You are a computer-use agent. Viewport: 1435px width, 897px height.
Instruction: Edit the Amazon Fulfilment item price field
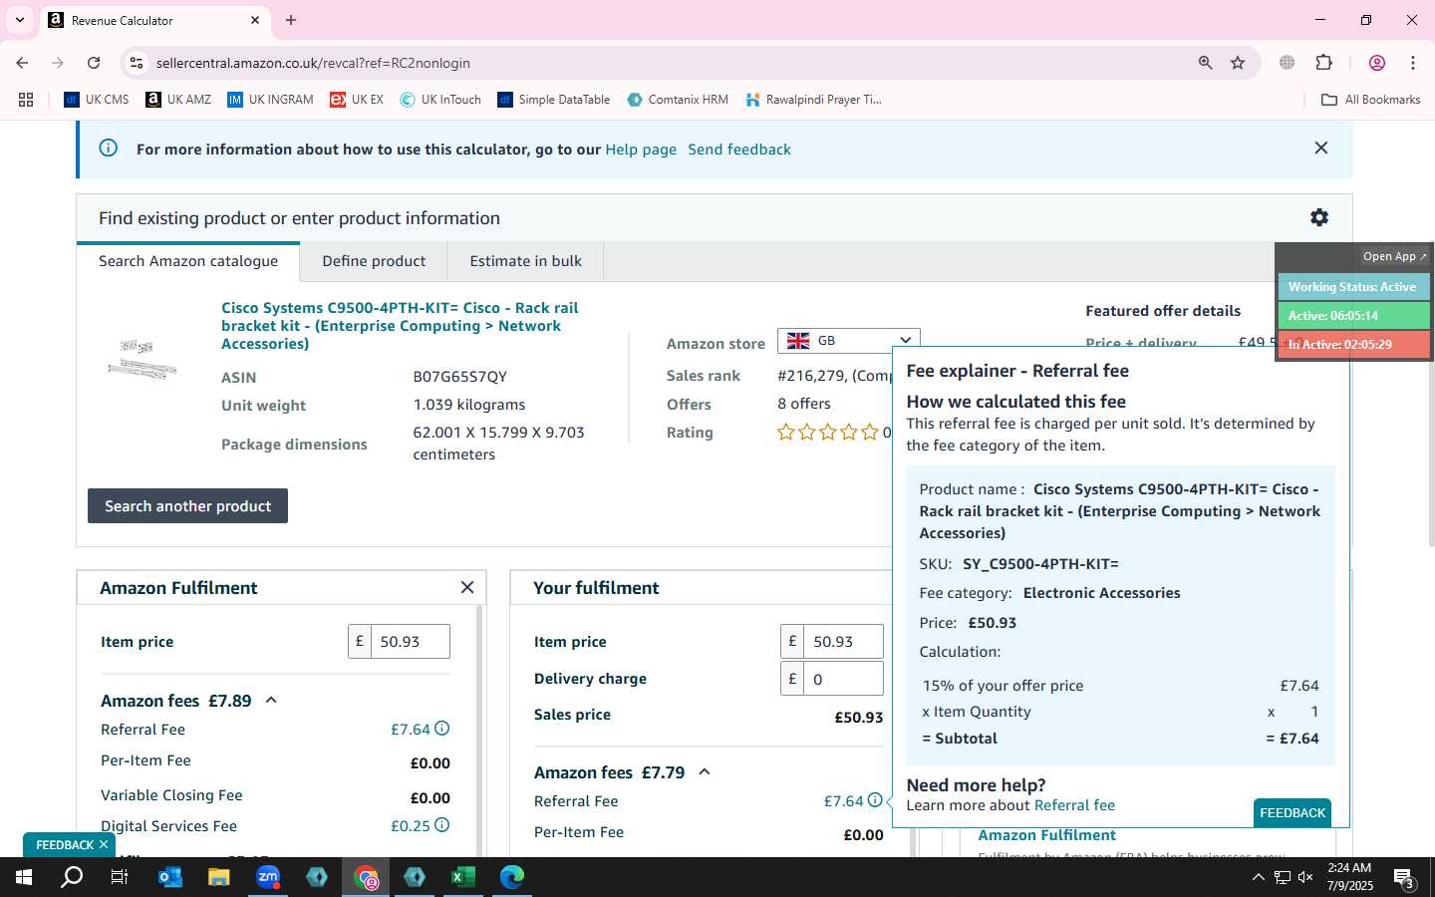410,642
